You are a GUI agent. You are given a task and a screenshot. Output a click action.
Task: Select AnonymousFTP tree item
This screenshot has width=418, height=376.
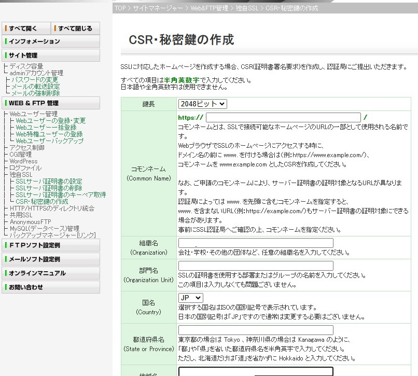tap(31, 221)
